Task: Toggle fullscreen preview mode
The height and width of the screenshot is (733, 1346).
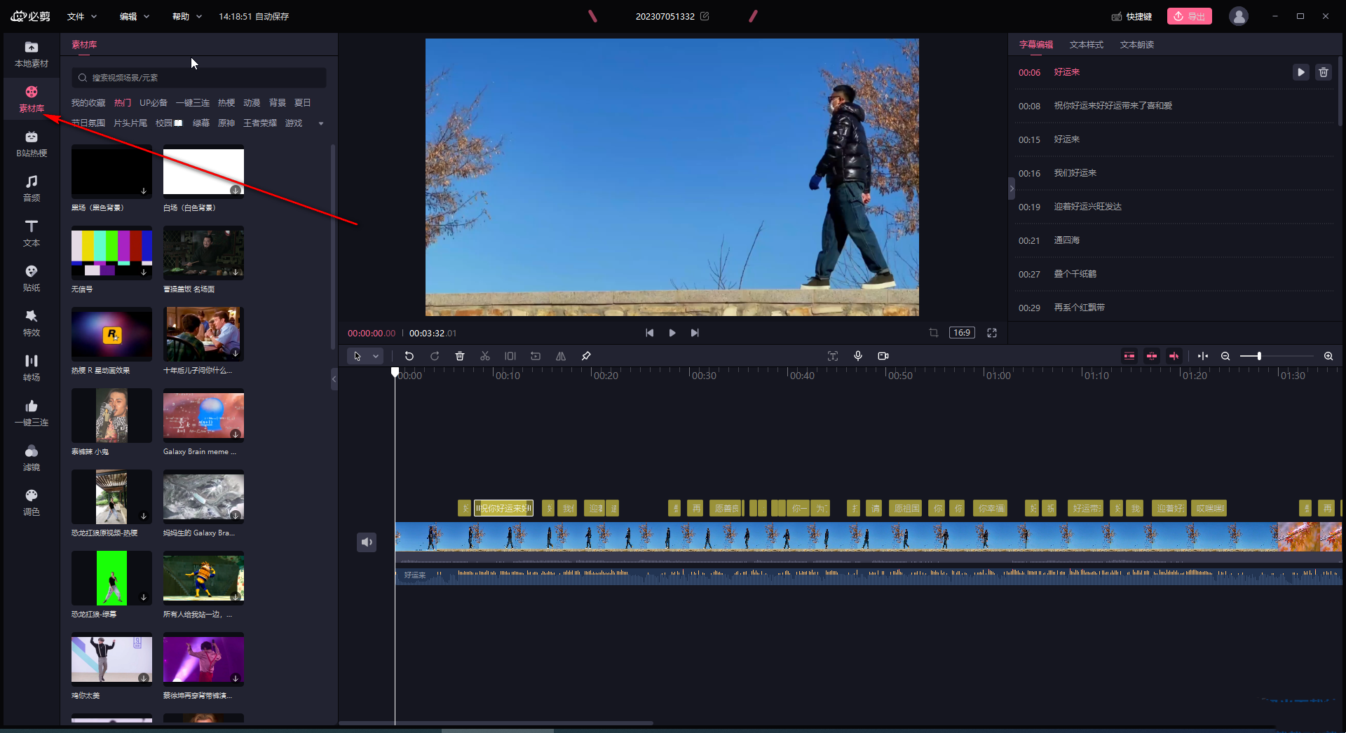Action: pos(992,333)
